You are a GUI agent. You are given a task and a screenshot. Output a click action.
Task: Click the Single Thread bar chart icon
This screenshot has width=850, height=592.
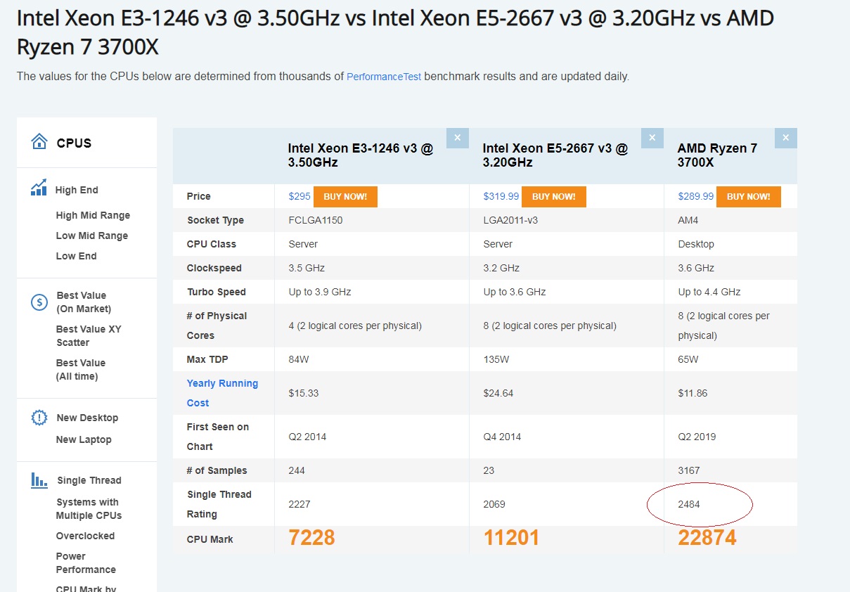coord(39,480)
